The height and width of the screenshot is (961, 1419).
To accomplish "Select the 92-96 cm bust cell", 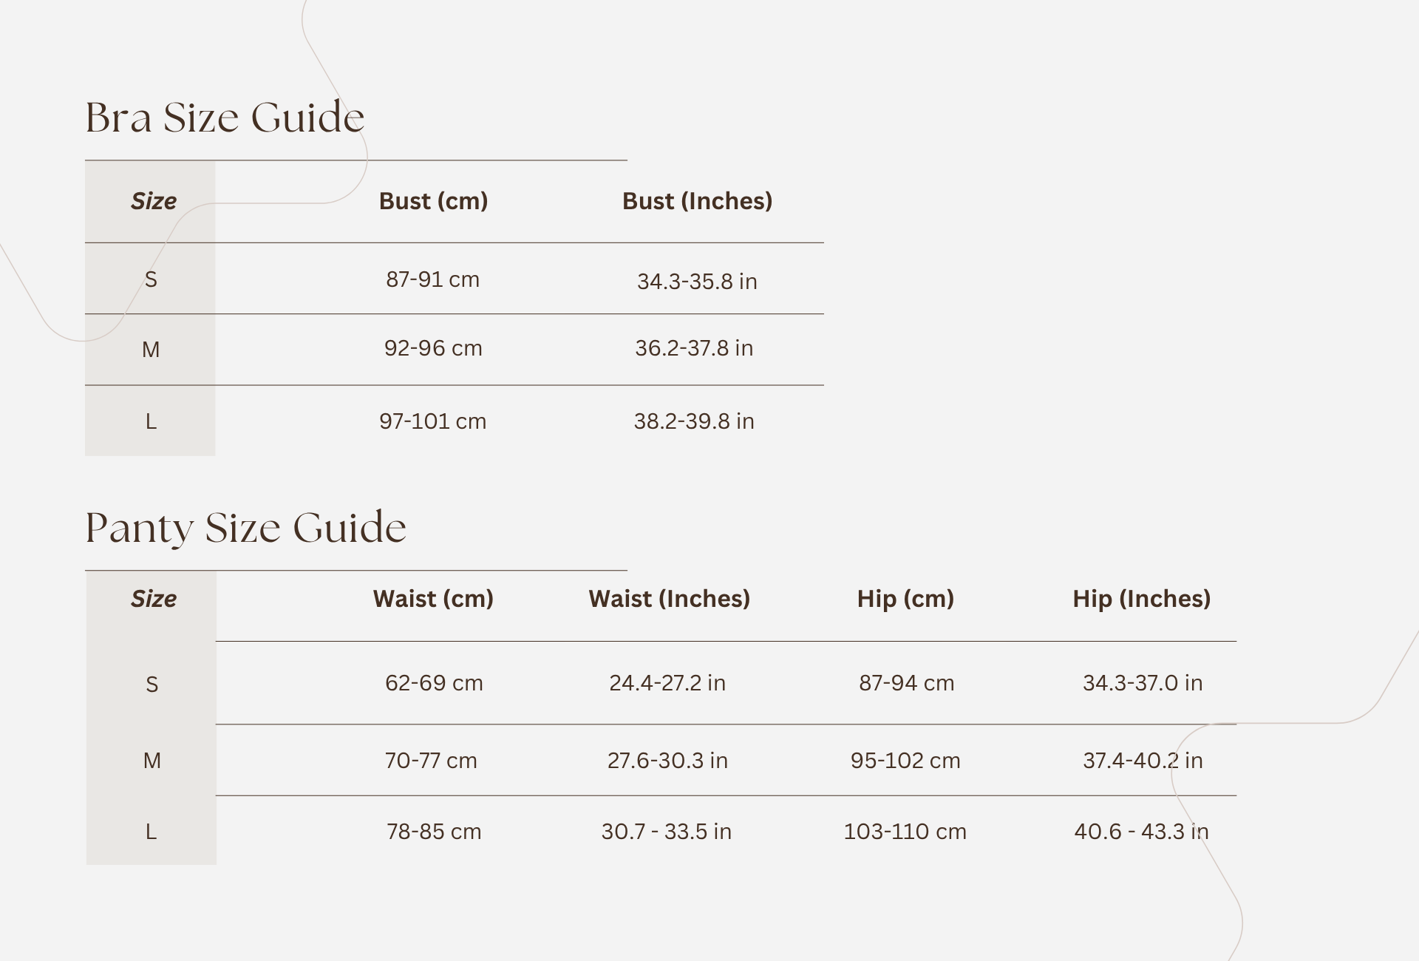I will [432, 348].
